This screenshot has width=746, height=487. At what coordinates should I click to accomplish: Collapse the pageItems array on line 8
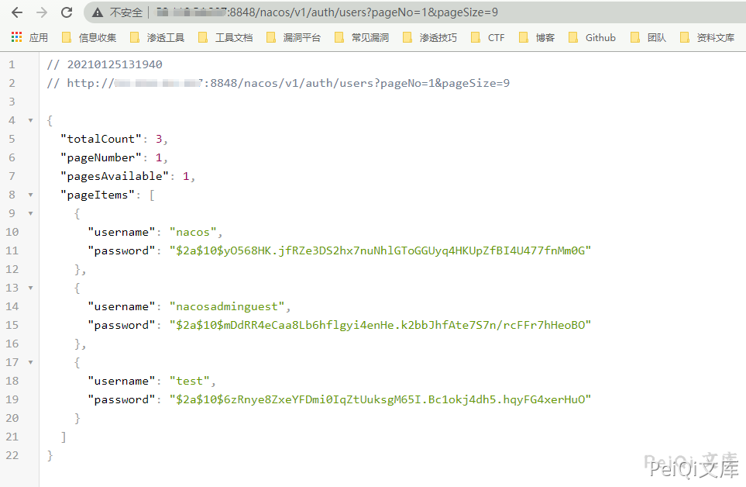[x=30, y=195]
